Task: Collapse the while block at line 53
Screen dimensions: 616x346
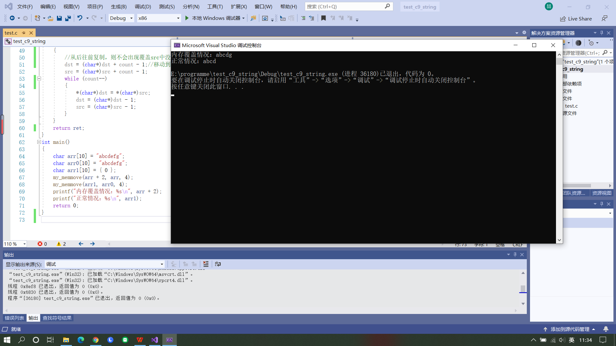Action: [39, 78]
